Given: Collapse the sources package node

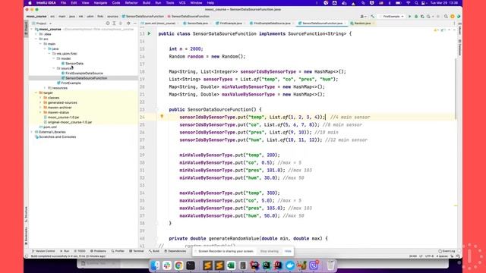Looking at the screenshot, I should [54, 68].
